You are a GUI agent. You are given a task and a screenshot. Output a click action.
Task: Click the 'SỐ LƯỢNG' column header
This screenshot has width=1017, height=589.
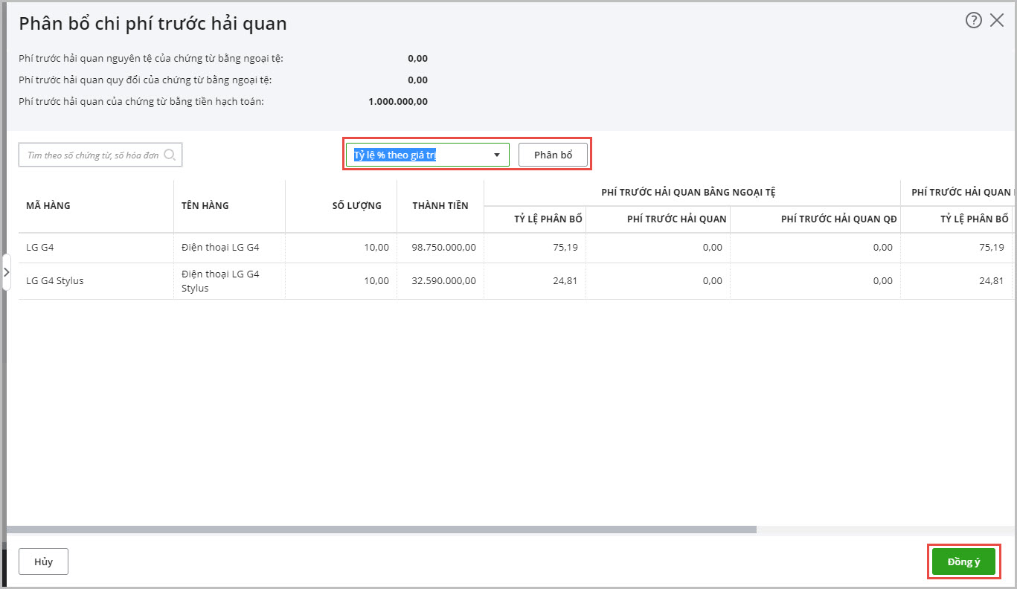(x=356, y=206)
